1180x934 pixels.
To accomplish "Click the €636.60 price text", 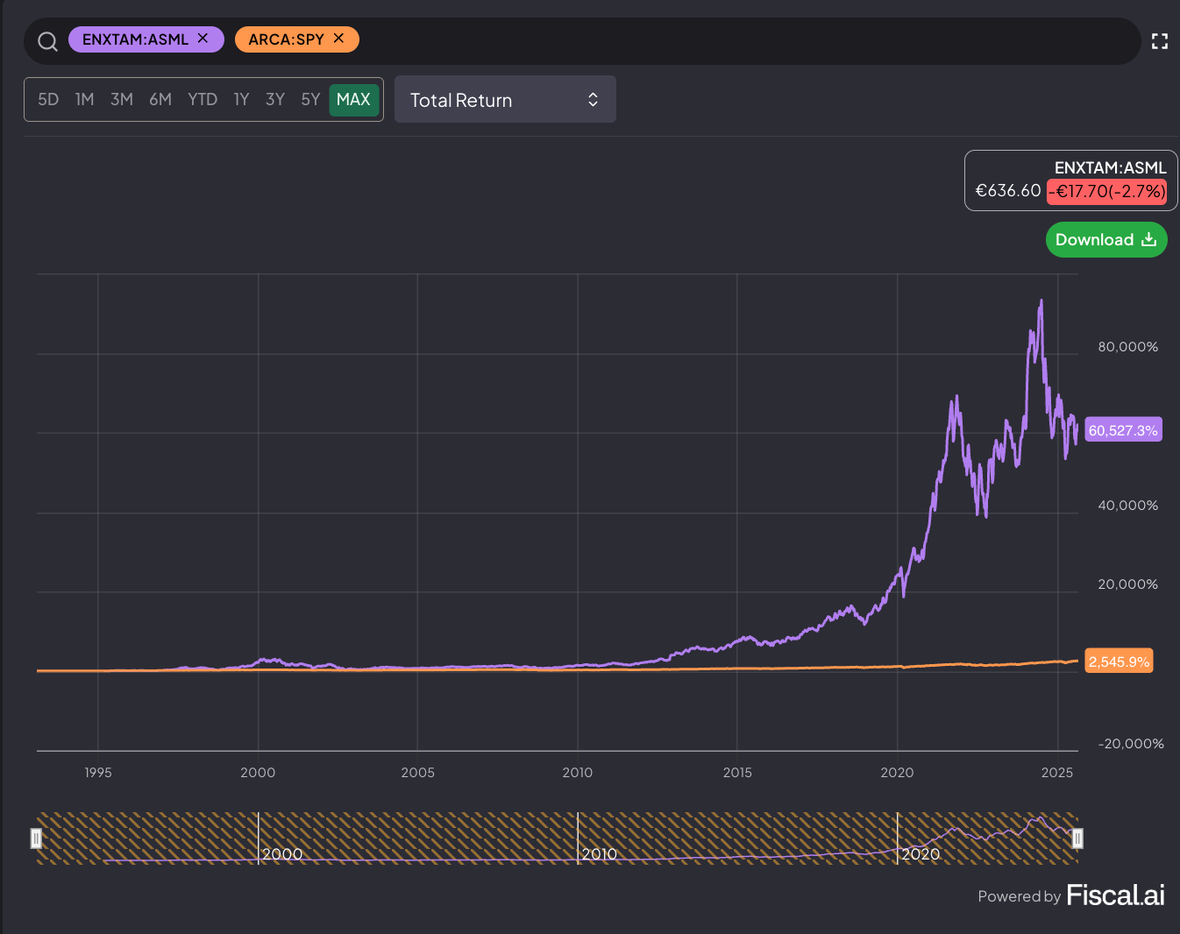I will 1008,190.
